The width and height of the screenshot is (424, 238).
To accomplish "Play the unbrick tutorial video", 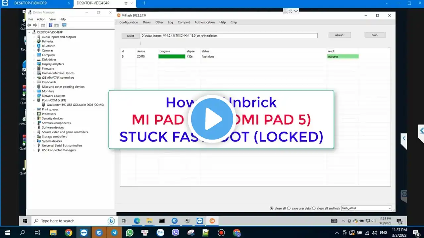I will click(x=212, y=119).
